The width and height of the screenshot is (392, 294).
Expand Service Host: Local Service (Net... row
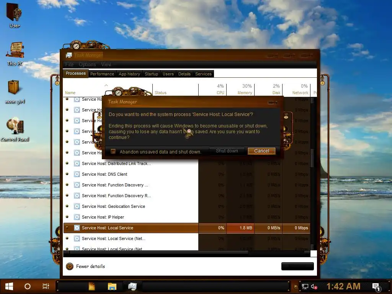tap(67, 238)
